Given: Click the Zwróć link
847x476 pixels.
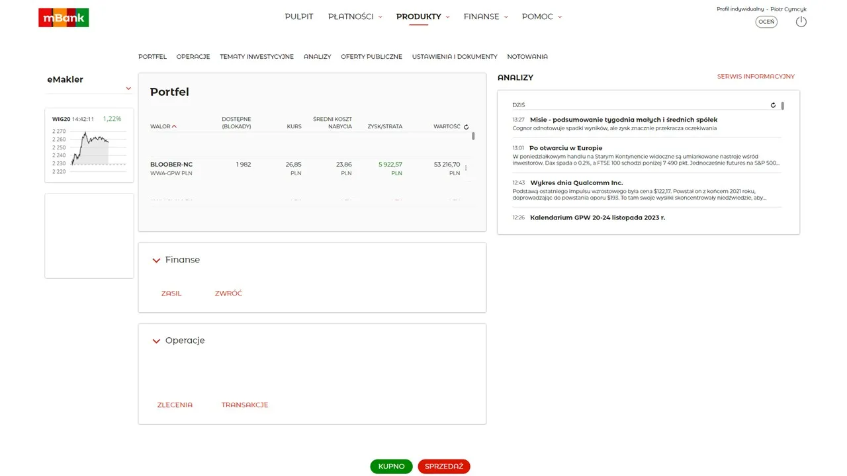Looking at the screenshot, I should coord(228,294).
